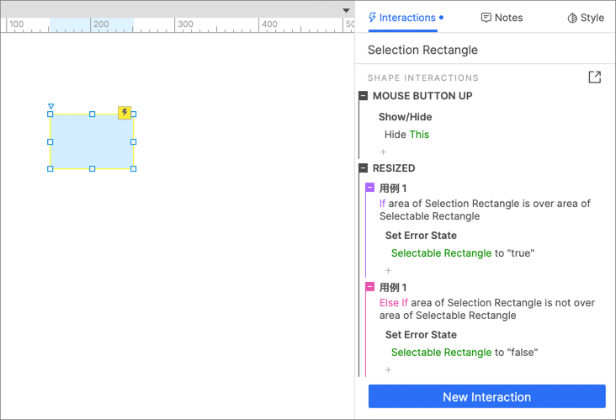616x420 pixels.
Task: Switch to the Notes tab
Action: (502, 18)
